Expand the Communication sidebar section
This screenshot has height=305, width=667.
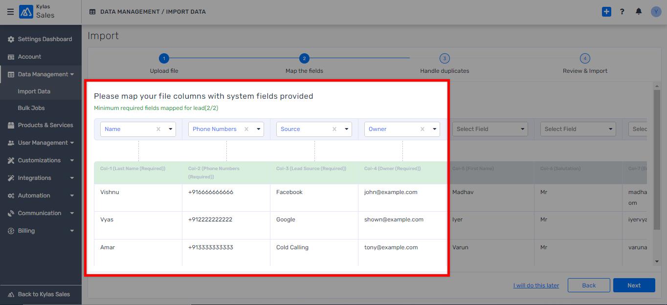click(x=72, y=213)
